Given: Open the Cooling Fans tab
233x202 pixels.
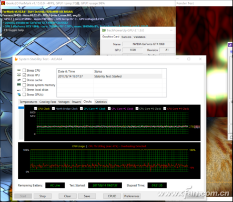Looking at the screenshot, I should [48, 102].
